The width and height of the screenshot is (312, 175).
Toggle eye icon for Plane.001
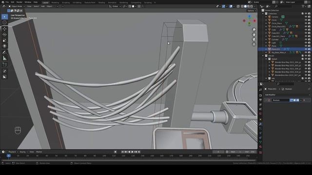306,49
